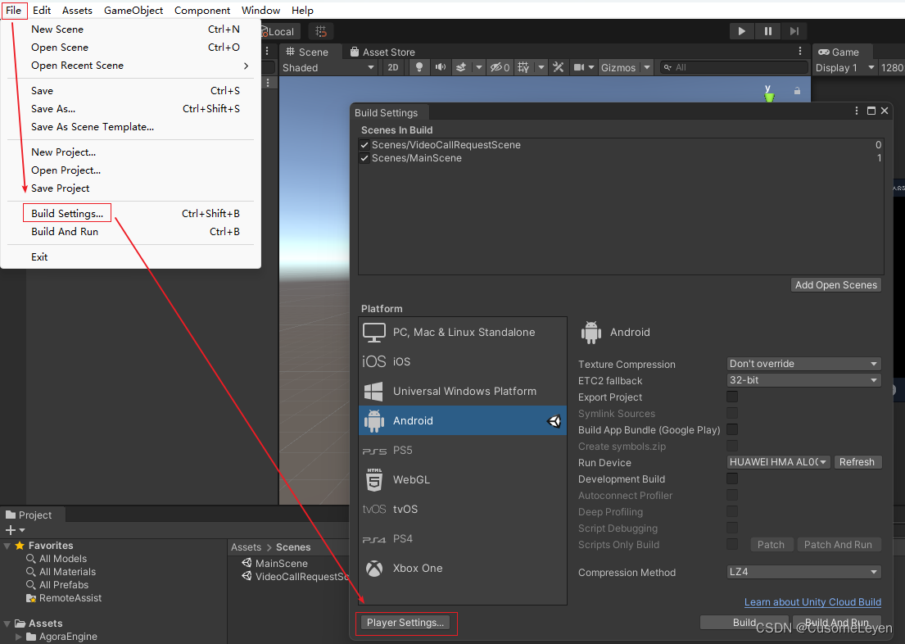Click the plus add asset icon
Image resolution: width=905 pixels, height=644 pixels.
11,530
